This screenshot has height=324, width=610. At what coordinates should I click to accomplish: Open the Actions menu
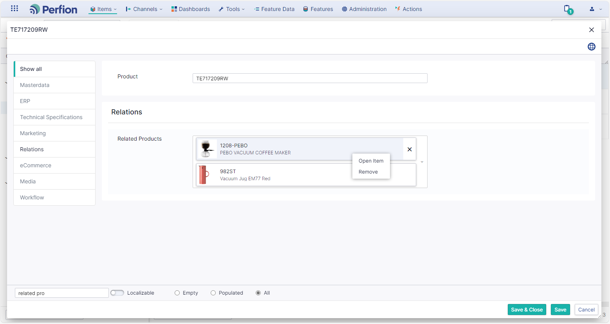[x=408, y=9]
